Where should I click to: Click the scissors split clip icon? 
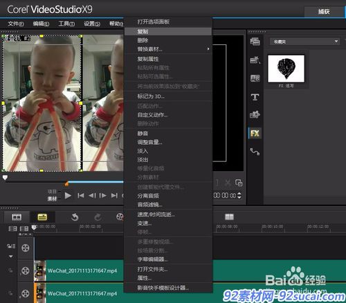228,183
